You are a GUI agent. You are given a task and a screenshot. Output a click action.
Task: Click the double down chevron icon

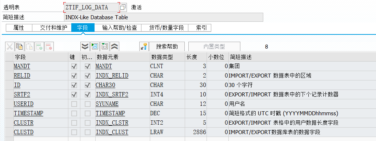pyautogui.click(x=85, y=47)
